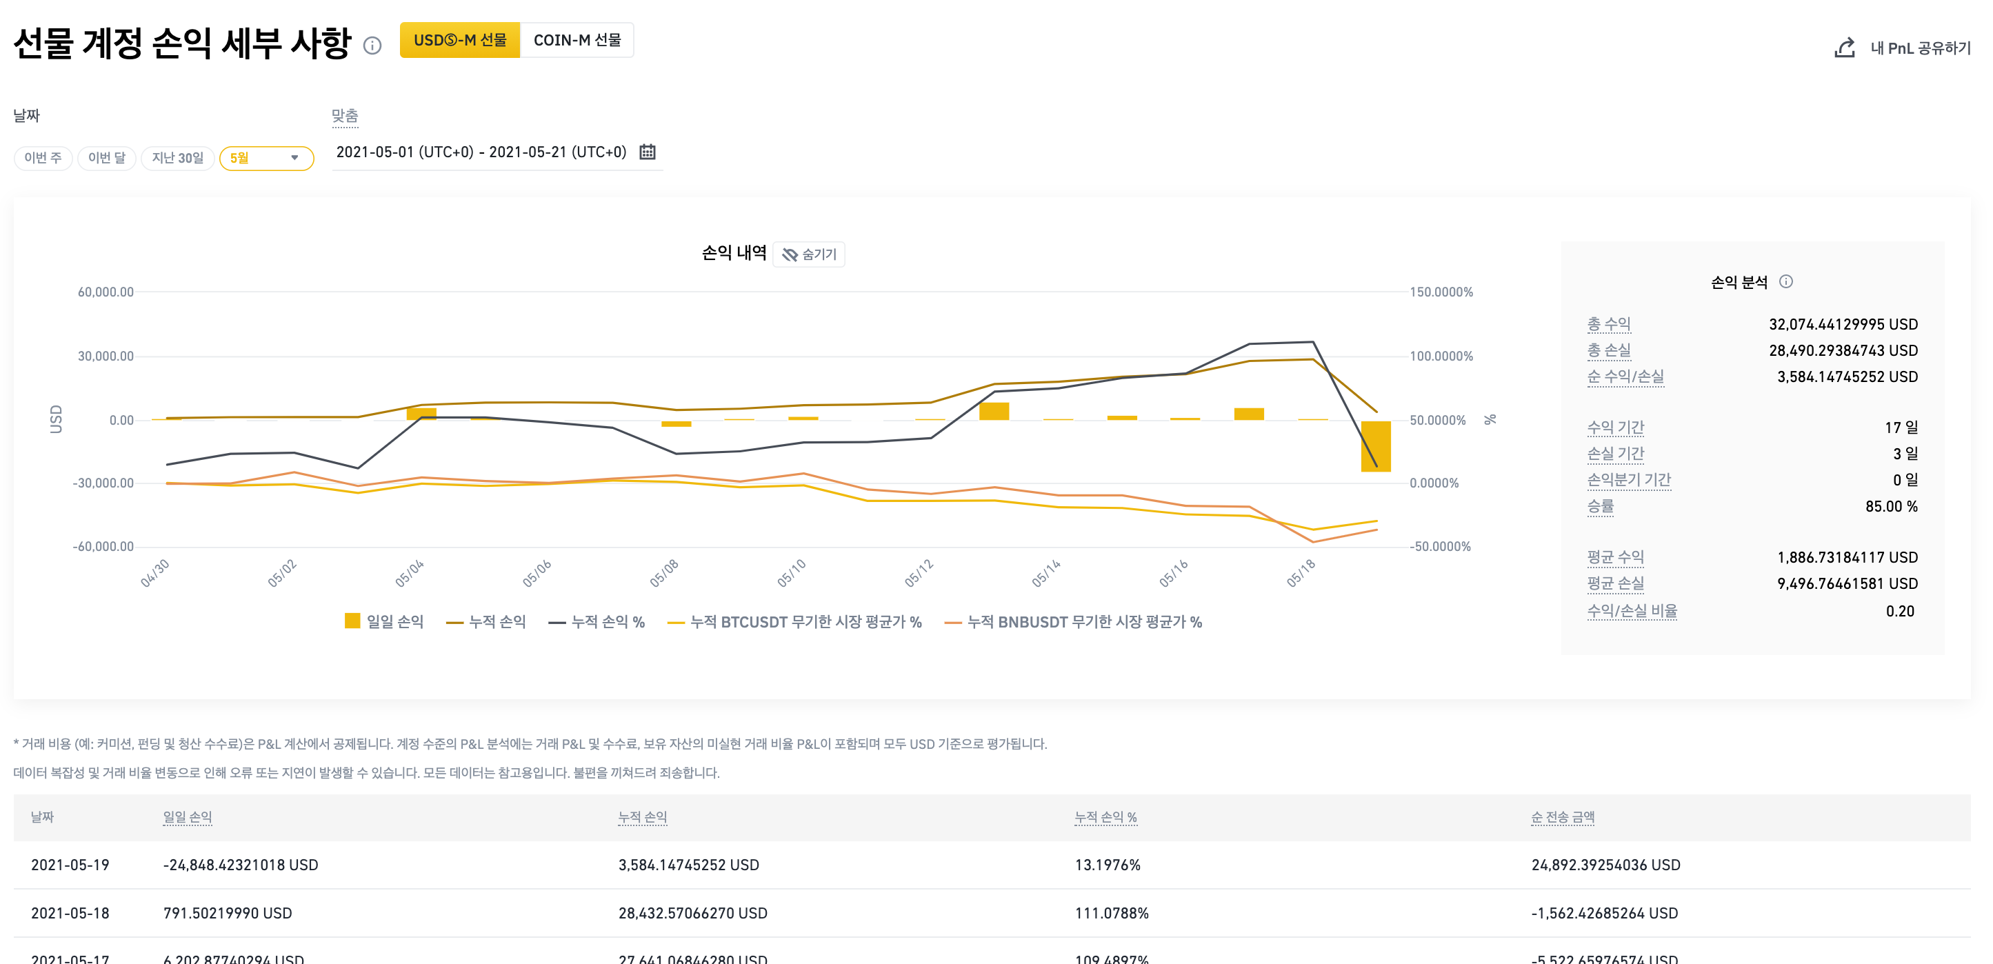Click the 이번 주 date filter button
Image resolution: width=1993 pixels, height=964 pixels.
(x=43, y=158)
